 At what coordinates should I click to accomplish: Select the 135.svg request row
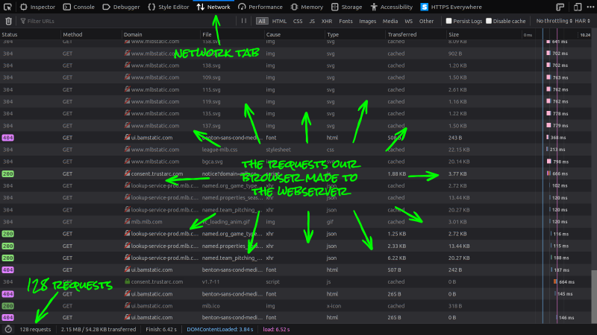point(296,114)
